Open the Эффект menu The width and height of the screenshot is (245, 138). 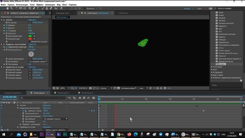(40, 5)
